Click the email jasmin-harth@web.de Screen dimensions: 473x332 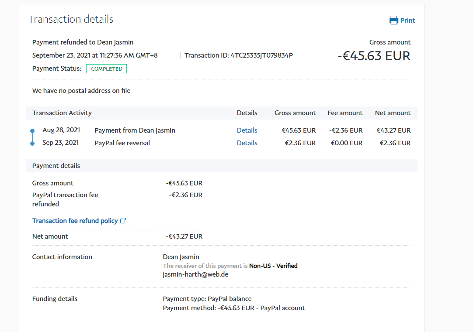pyautogui.click(x=195, y=274)
